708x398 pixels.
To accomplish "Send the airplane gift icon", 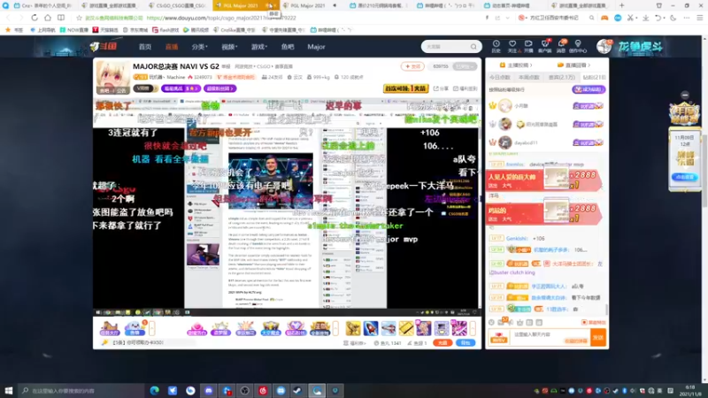I will pyautogui.click(x=389, y=328).
